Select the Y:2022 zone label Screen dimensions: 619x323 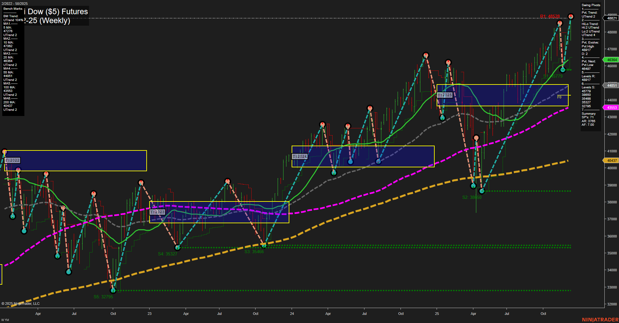(x=12, y=160)
